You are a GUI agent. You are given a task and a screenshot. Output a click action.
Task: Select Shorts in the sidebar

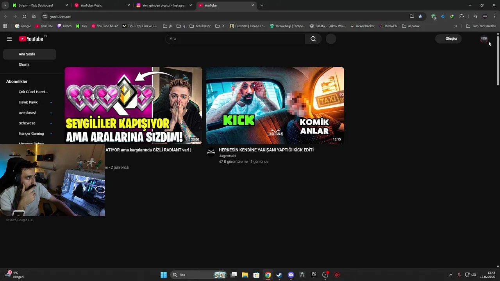pyautogui.click(x=30, y=64)
